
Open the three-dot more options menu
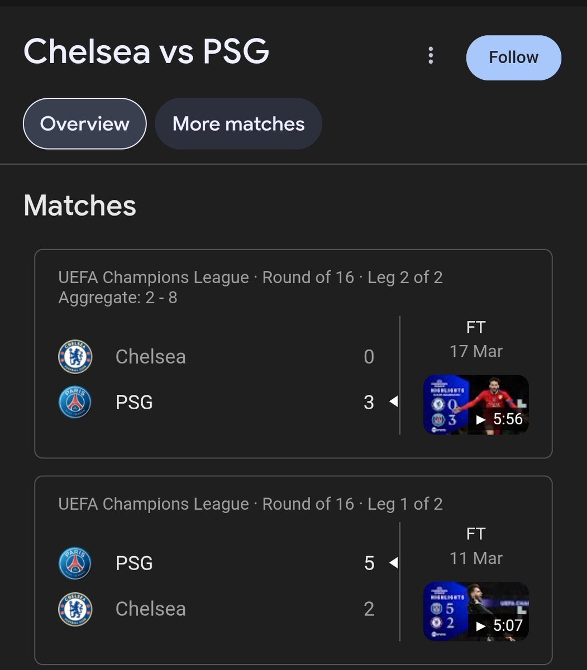[x=430, y=55]
